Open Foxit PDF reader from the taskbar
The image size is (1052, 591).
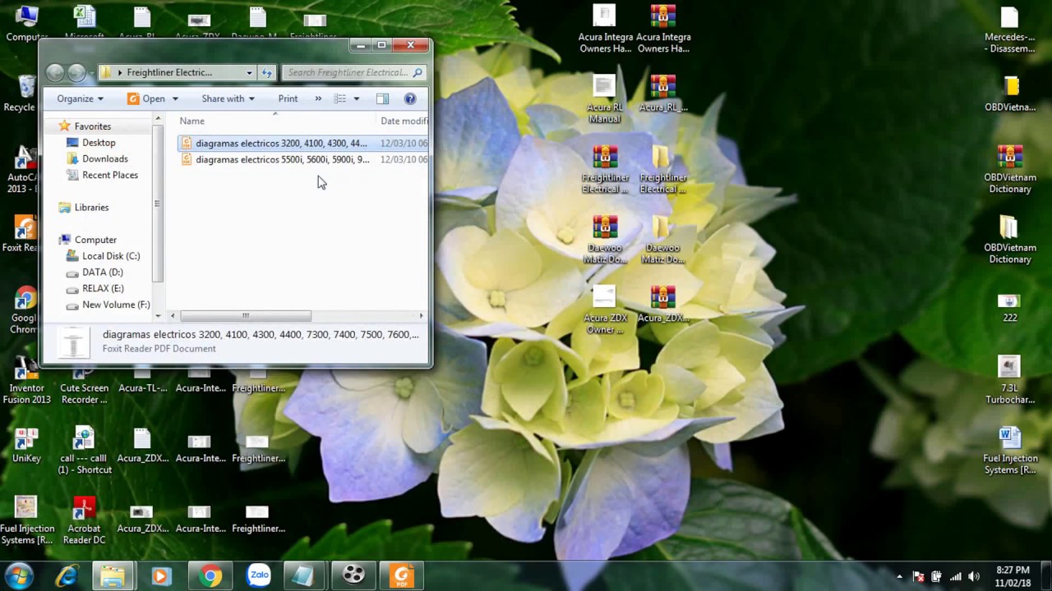point(402,576)
